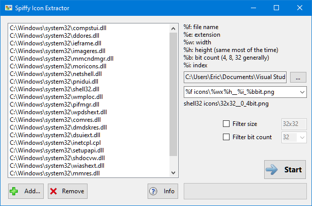Image resolution: width=312 pixels, height=206 pixels.
Task: Click the Add... button label
Action: [x=32, y=191]
